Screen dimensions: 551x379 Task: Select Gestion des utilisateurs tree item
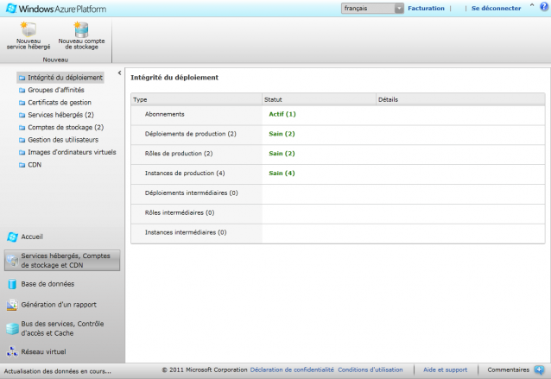click(x=63, y=140)
